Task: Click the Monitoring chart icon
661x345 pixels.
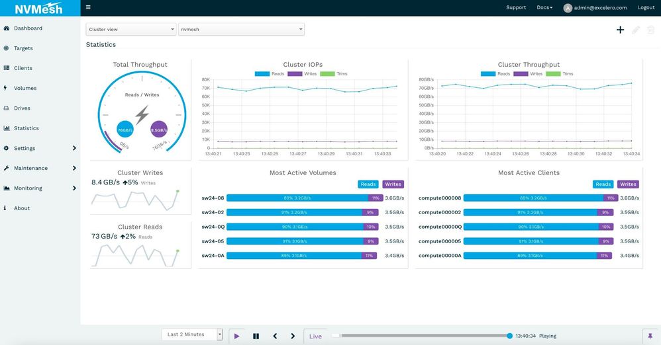Action: [x=7, y=188]
